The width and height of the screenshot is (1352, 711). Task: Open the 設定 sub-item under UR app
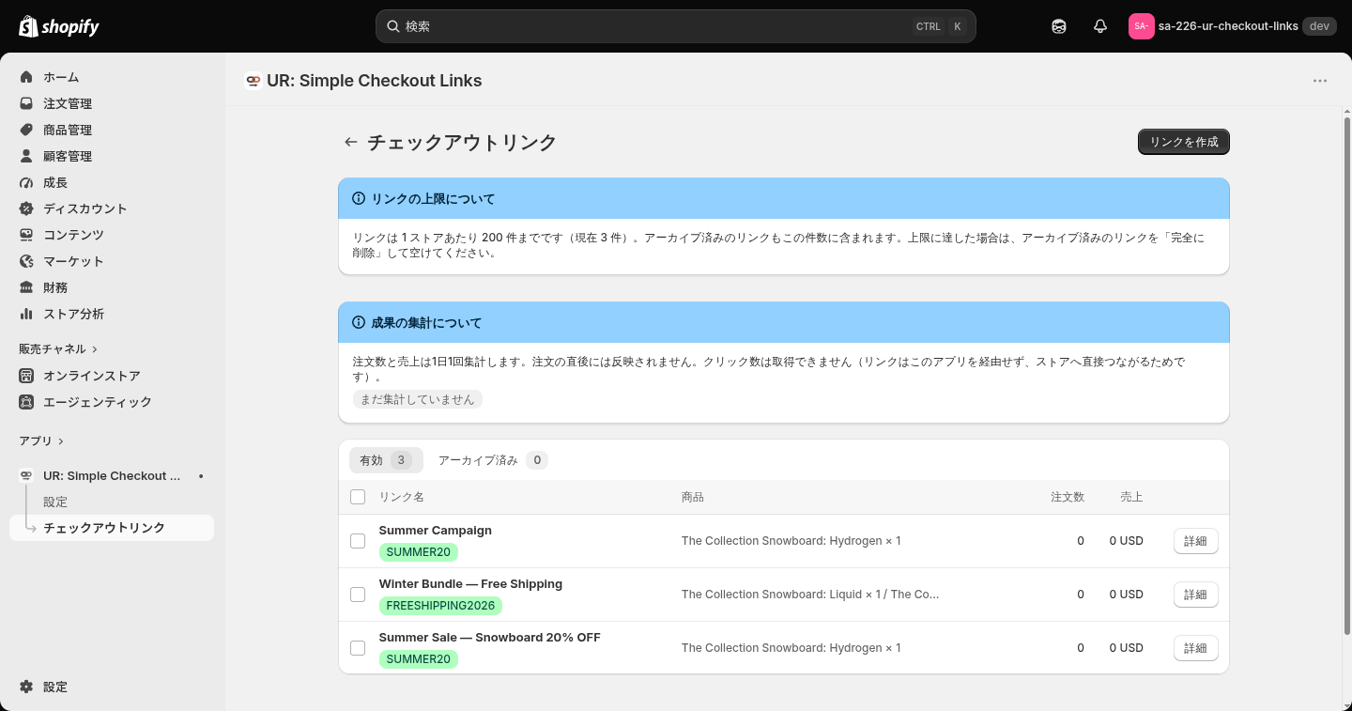55,502
